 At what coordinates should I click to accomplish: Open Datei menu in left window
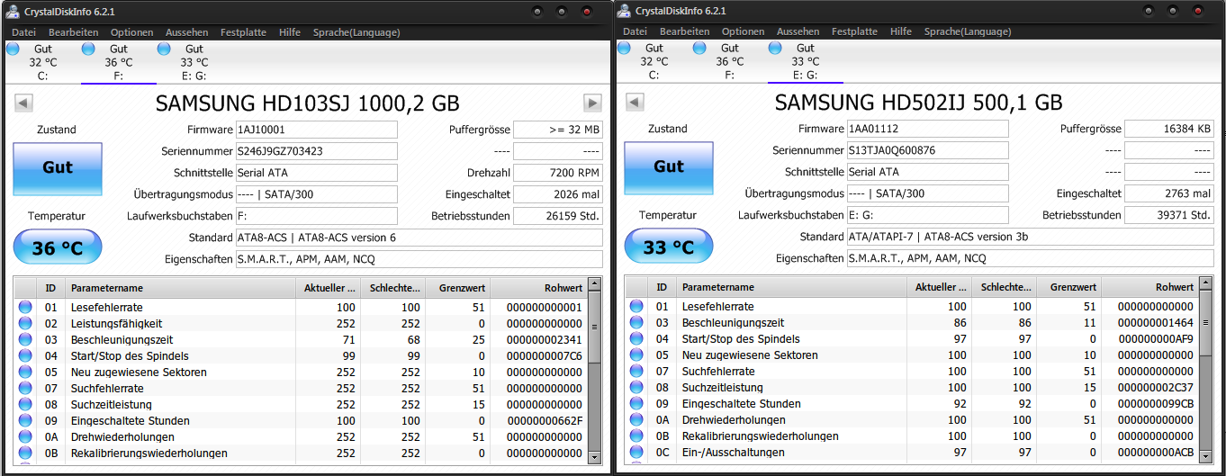click(x=23, y=32)
